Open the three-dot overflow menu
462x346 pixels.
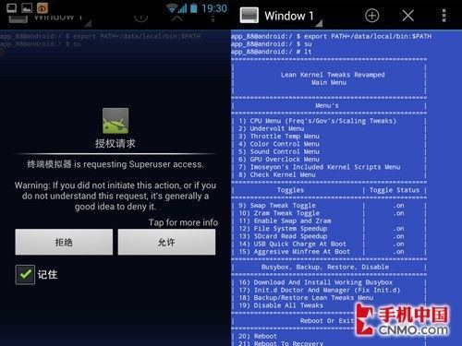(444, 16)
